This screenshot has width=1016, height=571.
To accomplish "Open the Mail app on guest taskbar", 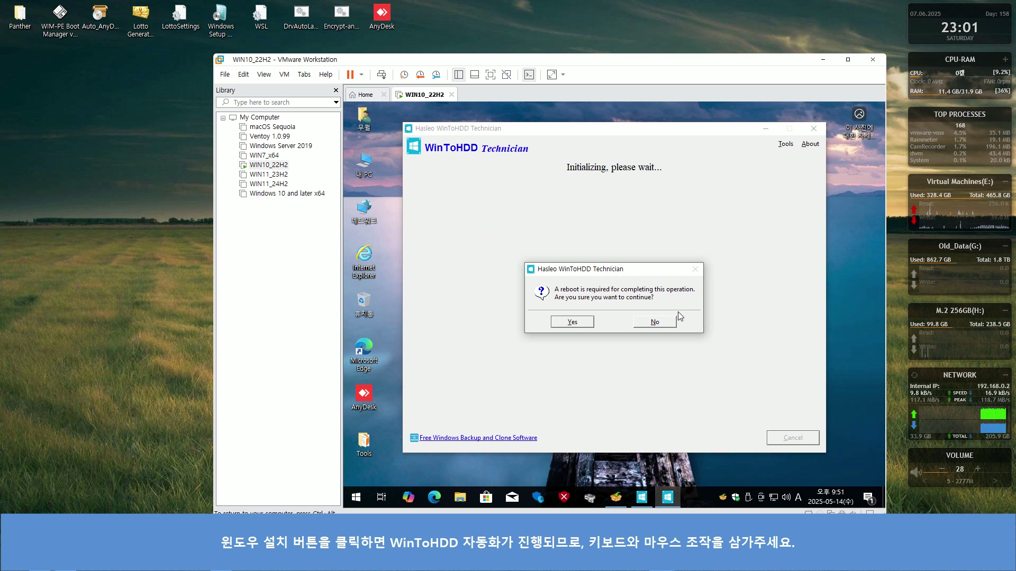I will pyautogui.click(x=512, y=497).
